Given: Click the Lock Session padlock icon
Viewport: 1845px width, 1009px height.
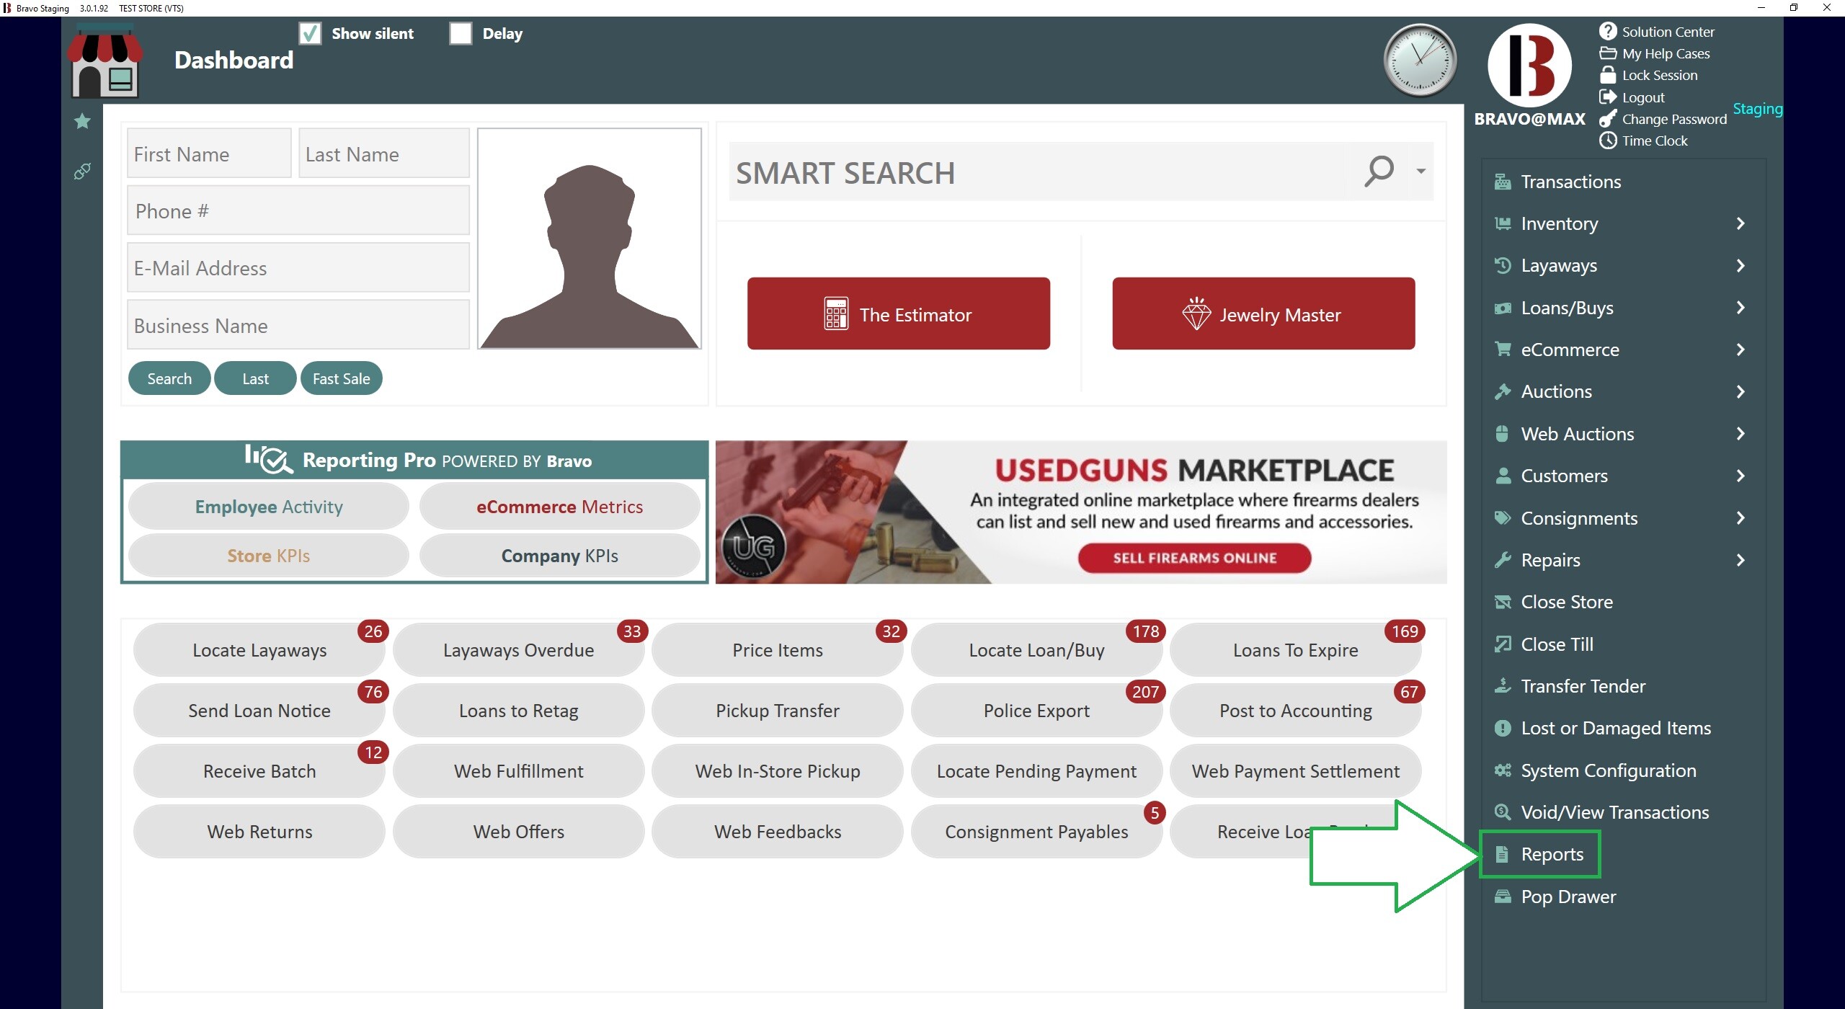Looking at the screenshot, I should click(1608, 75).
